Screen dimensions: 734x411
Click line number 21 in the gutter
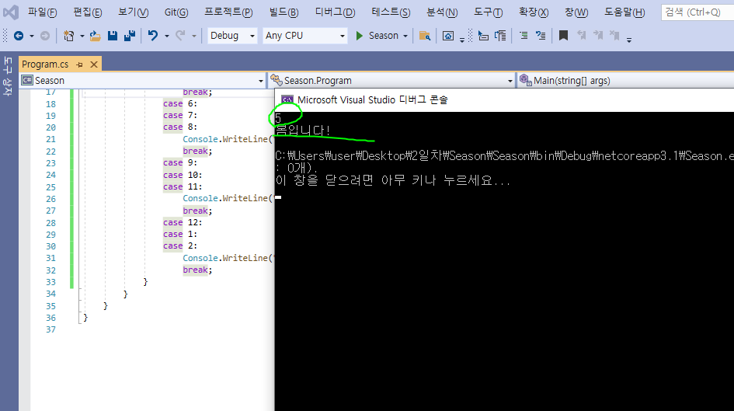(x=50, y=139)
